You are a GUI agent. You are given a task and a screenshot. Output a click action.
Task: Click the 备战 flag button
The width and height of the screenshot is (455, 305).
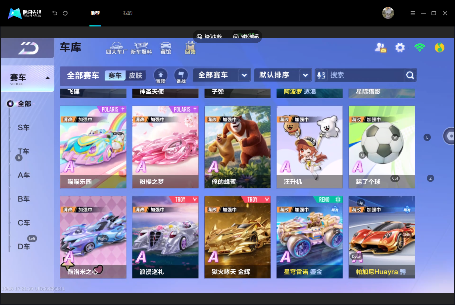click(181, 76)
